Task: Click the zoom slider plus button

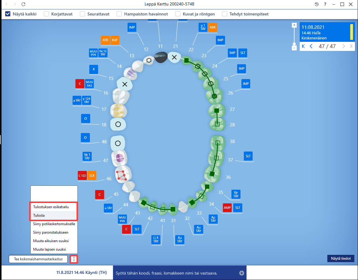Action: pos(294,25)
